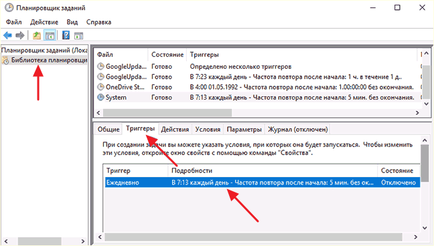Click the details pane scroll down arrow
The width and height of the screenshot is (434, 246).
coord(425,228)
